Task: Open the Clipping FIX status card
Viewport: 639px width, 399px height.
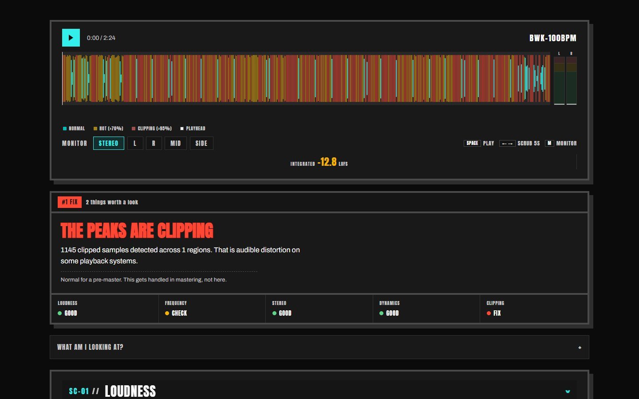Action: click(x=534, y=309)
